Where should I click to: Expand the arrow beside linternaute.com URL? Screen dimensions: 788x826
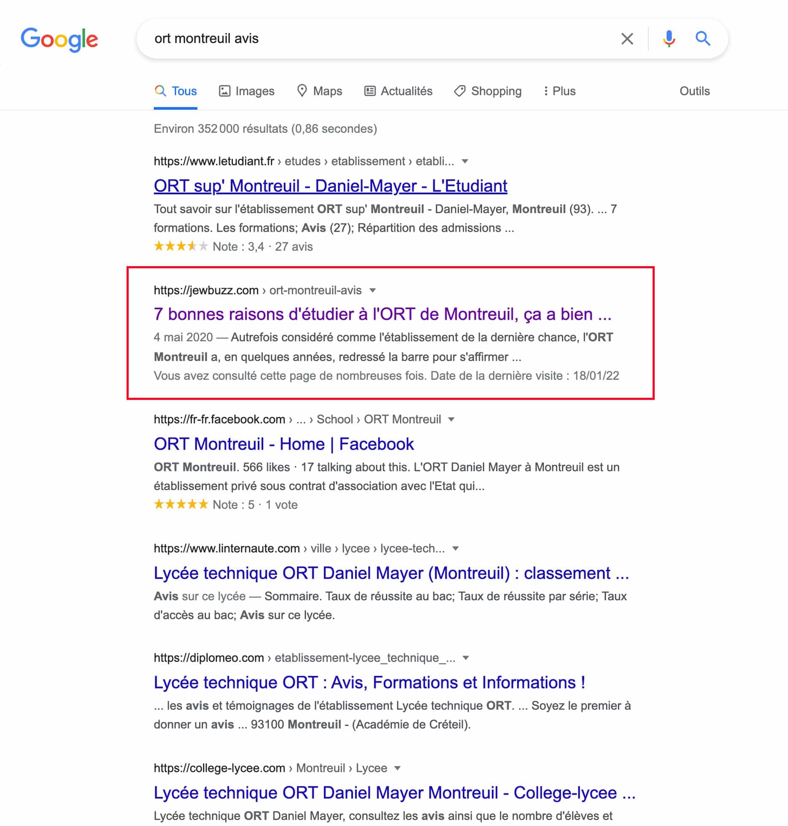(455, 548)
